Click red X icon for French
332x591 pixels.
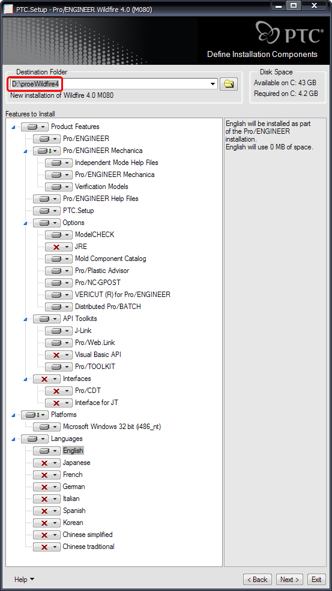point(44,475)
